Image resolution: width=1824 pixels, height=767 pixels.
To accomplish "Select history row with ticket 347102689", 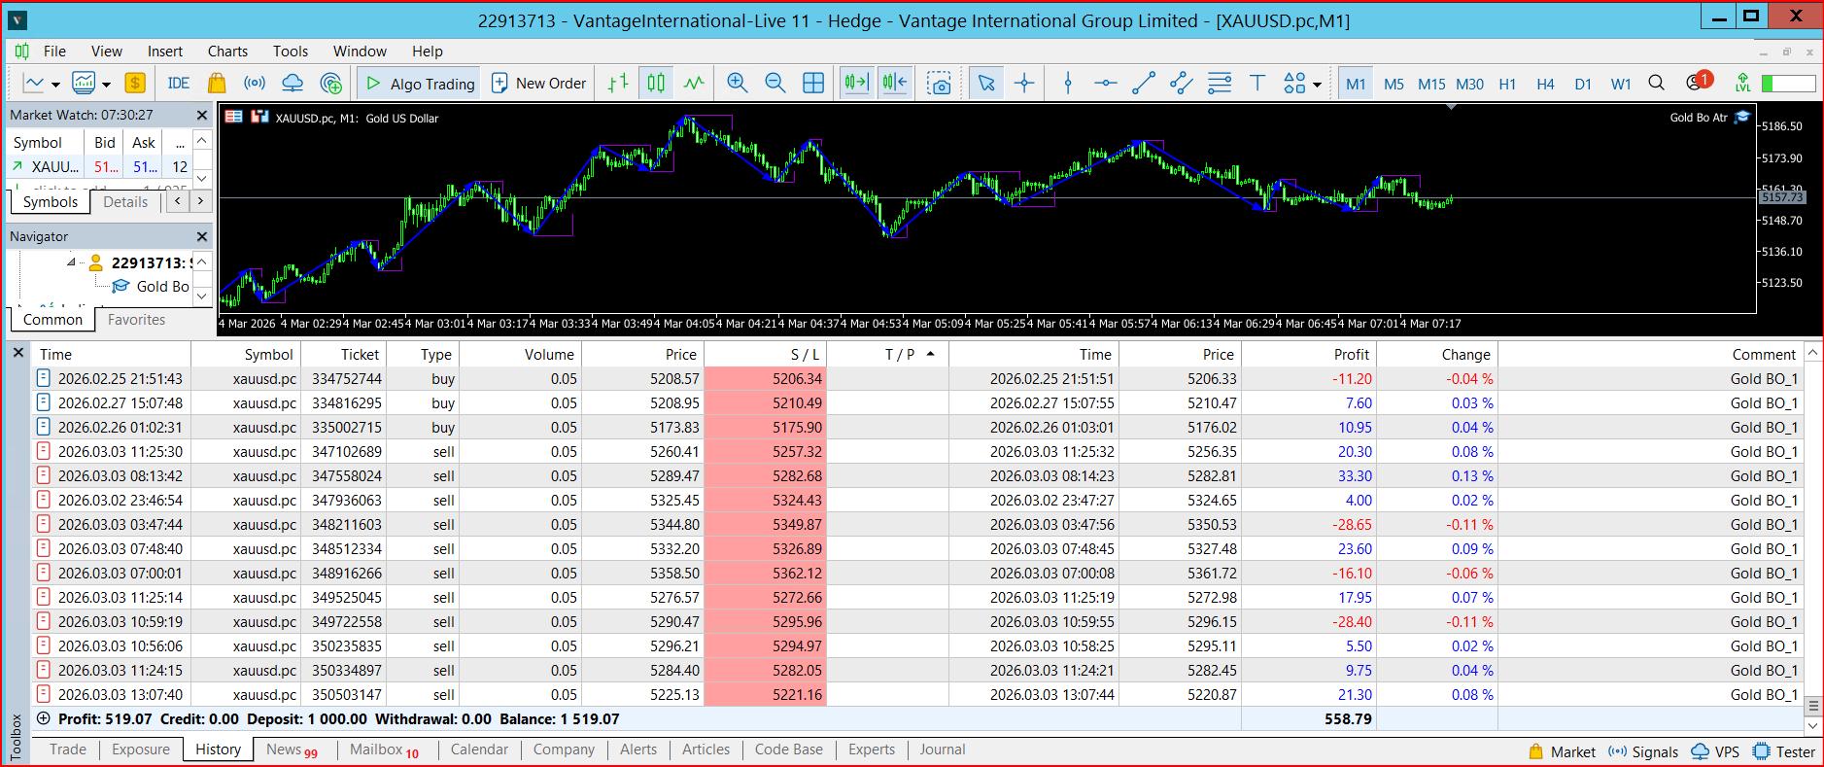I will (x=917, y=452).
